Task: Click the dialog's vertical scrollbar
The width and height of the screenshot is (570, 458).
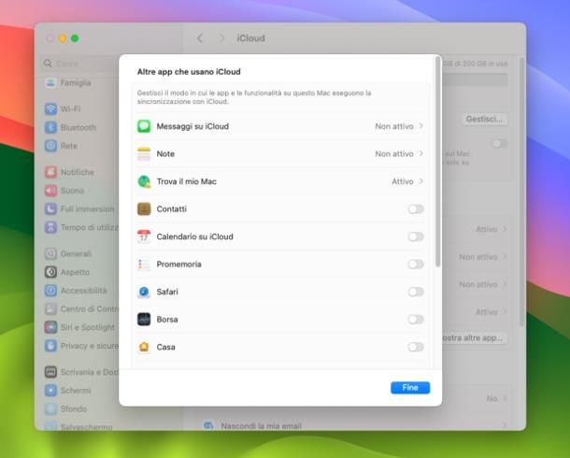Action: [x=437, y=162]
